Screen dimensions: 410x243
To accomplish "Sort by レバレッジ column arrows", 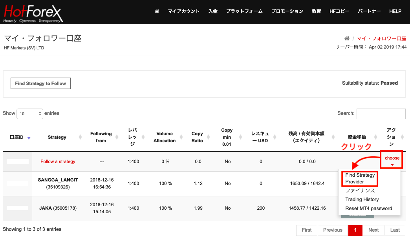I will pyautogui.click(x=143, y=137).
